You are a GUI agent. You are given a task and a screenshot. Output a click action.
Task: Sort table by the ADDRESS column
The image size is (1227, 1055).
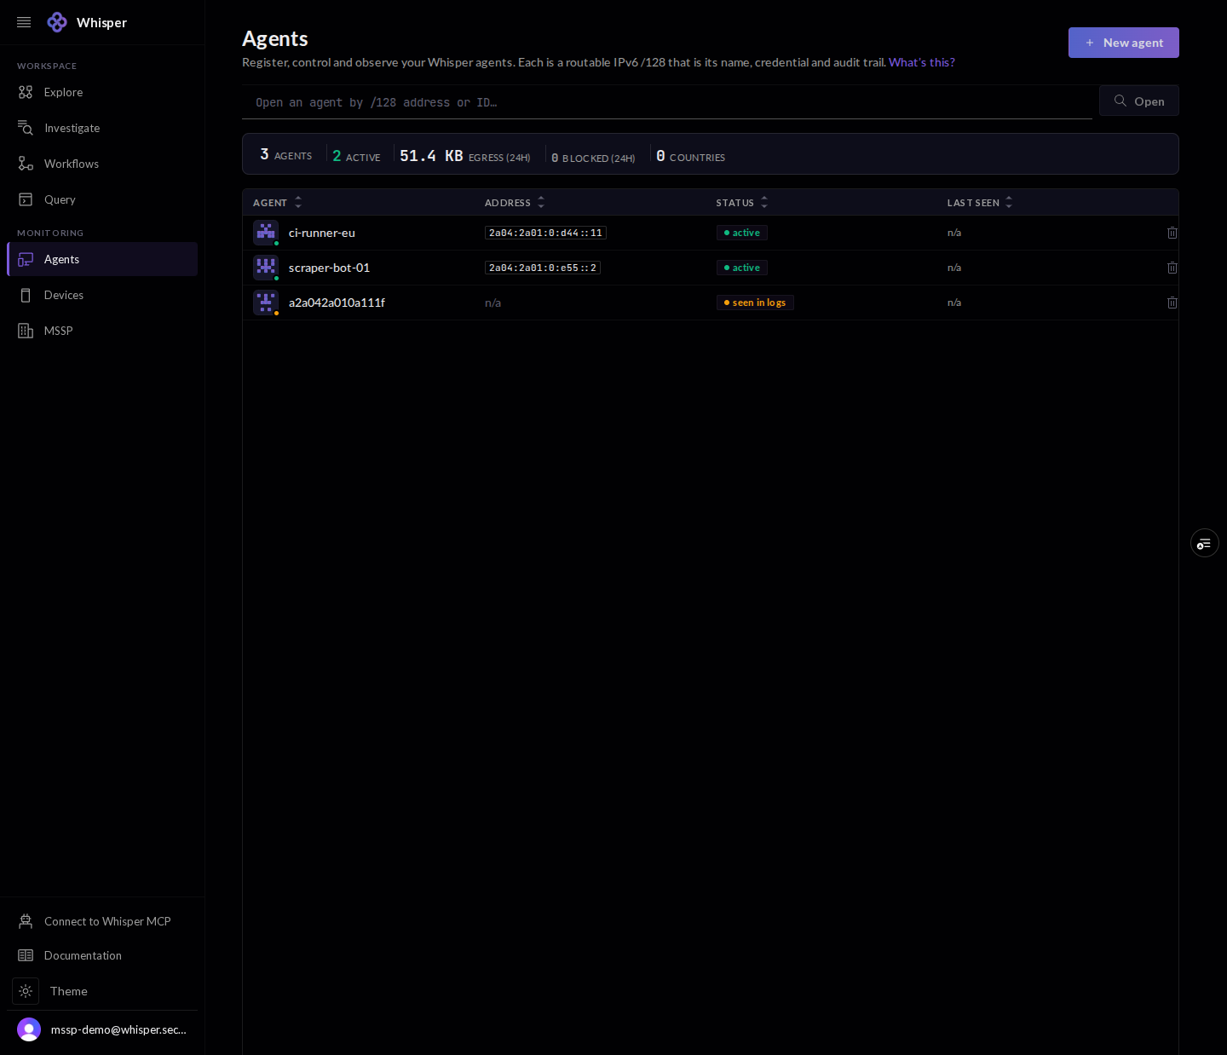[515, 203]
